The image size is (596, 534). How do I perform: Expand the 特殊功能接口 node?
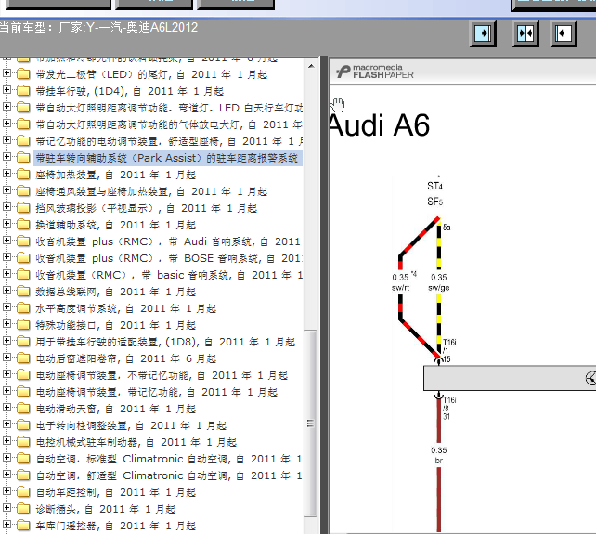click(x=6, y=324)
